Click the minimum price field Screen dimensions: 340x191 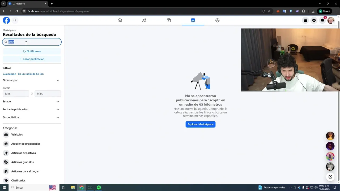pos(16,94)
